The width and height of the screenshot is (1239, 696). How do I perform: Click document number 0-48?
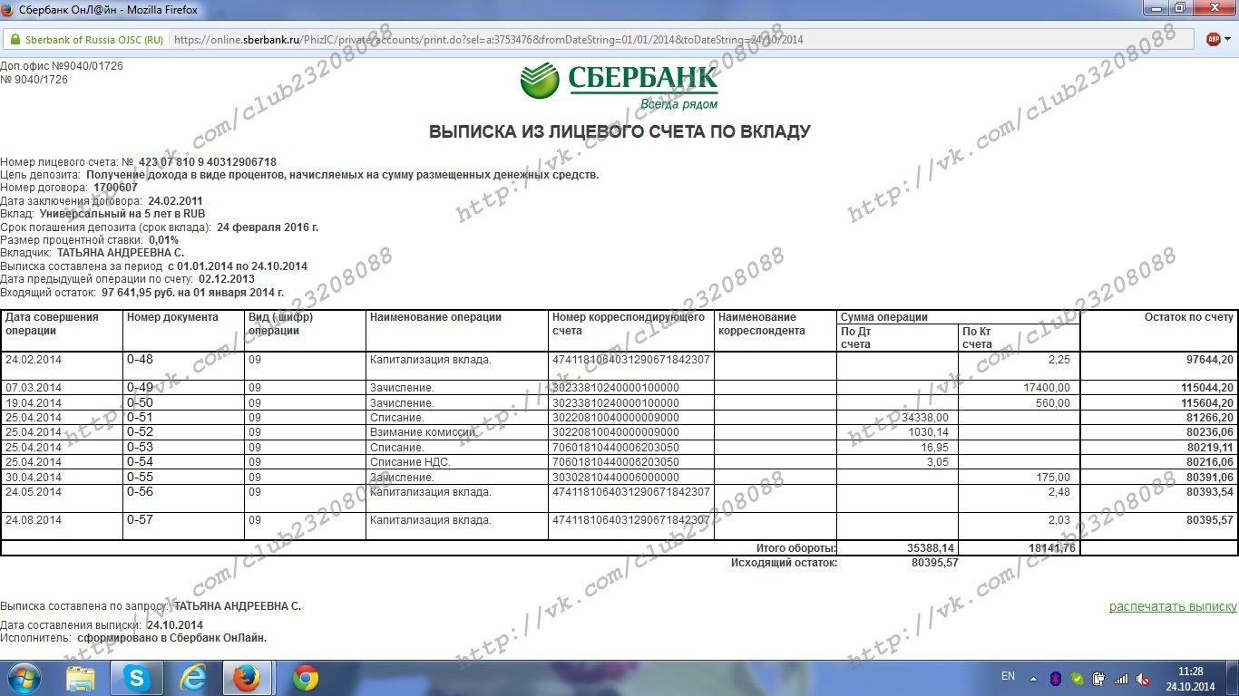tap(140, 360)
